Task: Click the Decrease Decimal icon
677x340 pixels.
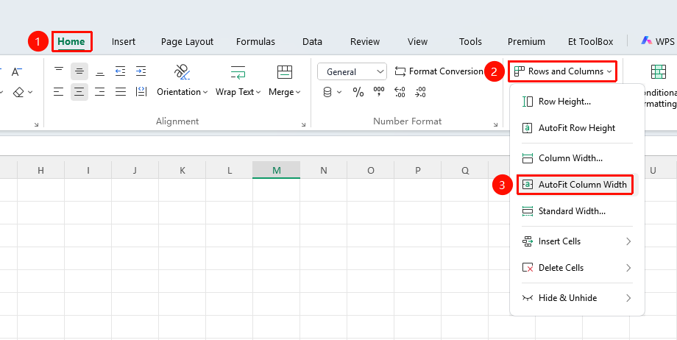Action: (420, 92)
